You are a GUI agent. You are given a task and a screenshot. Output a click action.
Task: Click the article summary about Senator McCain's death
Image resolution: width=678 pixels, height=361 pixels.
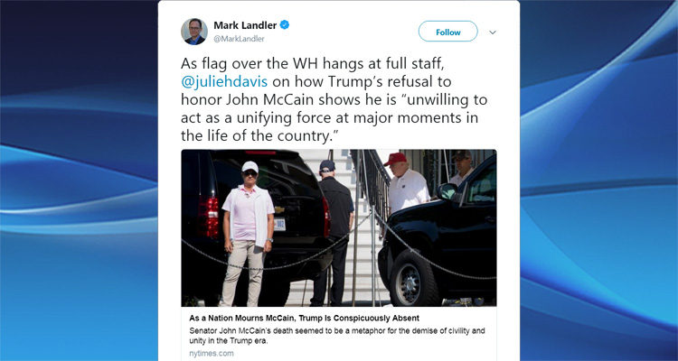pyautogui.click(x=337, y=336)
